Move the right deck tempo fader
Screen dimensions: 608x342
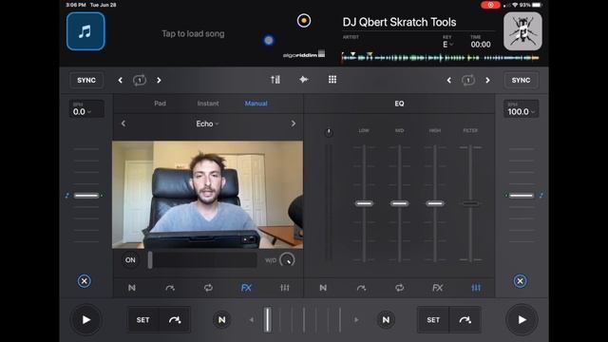522,196
